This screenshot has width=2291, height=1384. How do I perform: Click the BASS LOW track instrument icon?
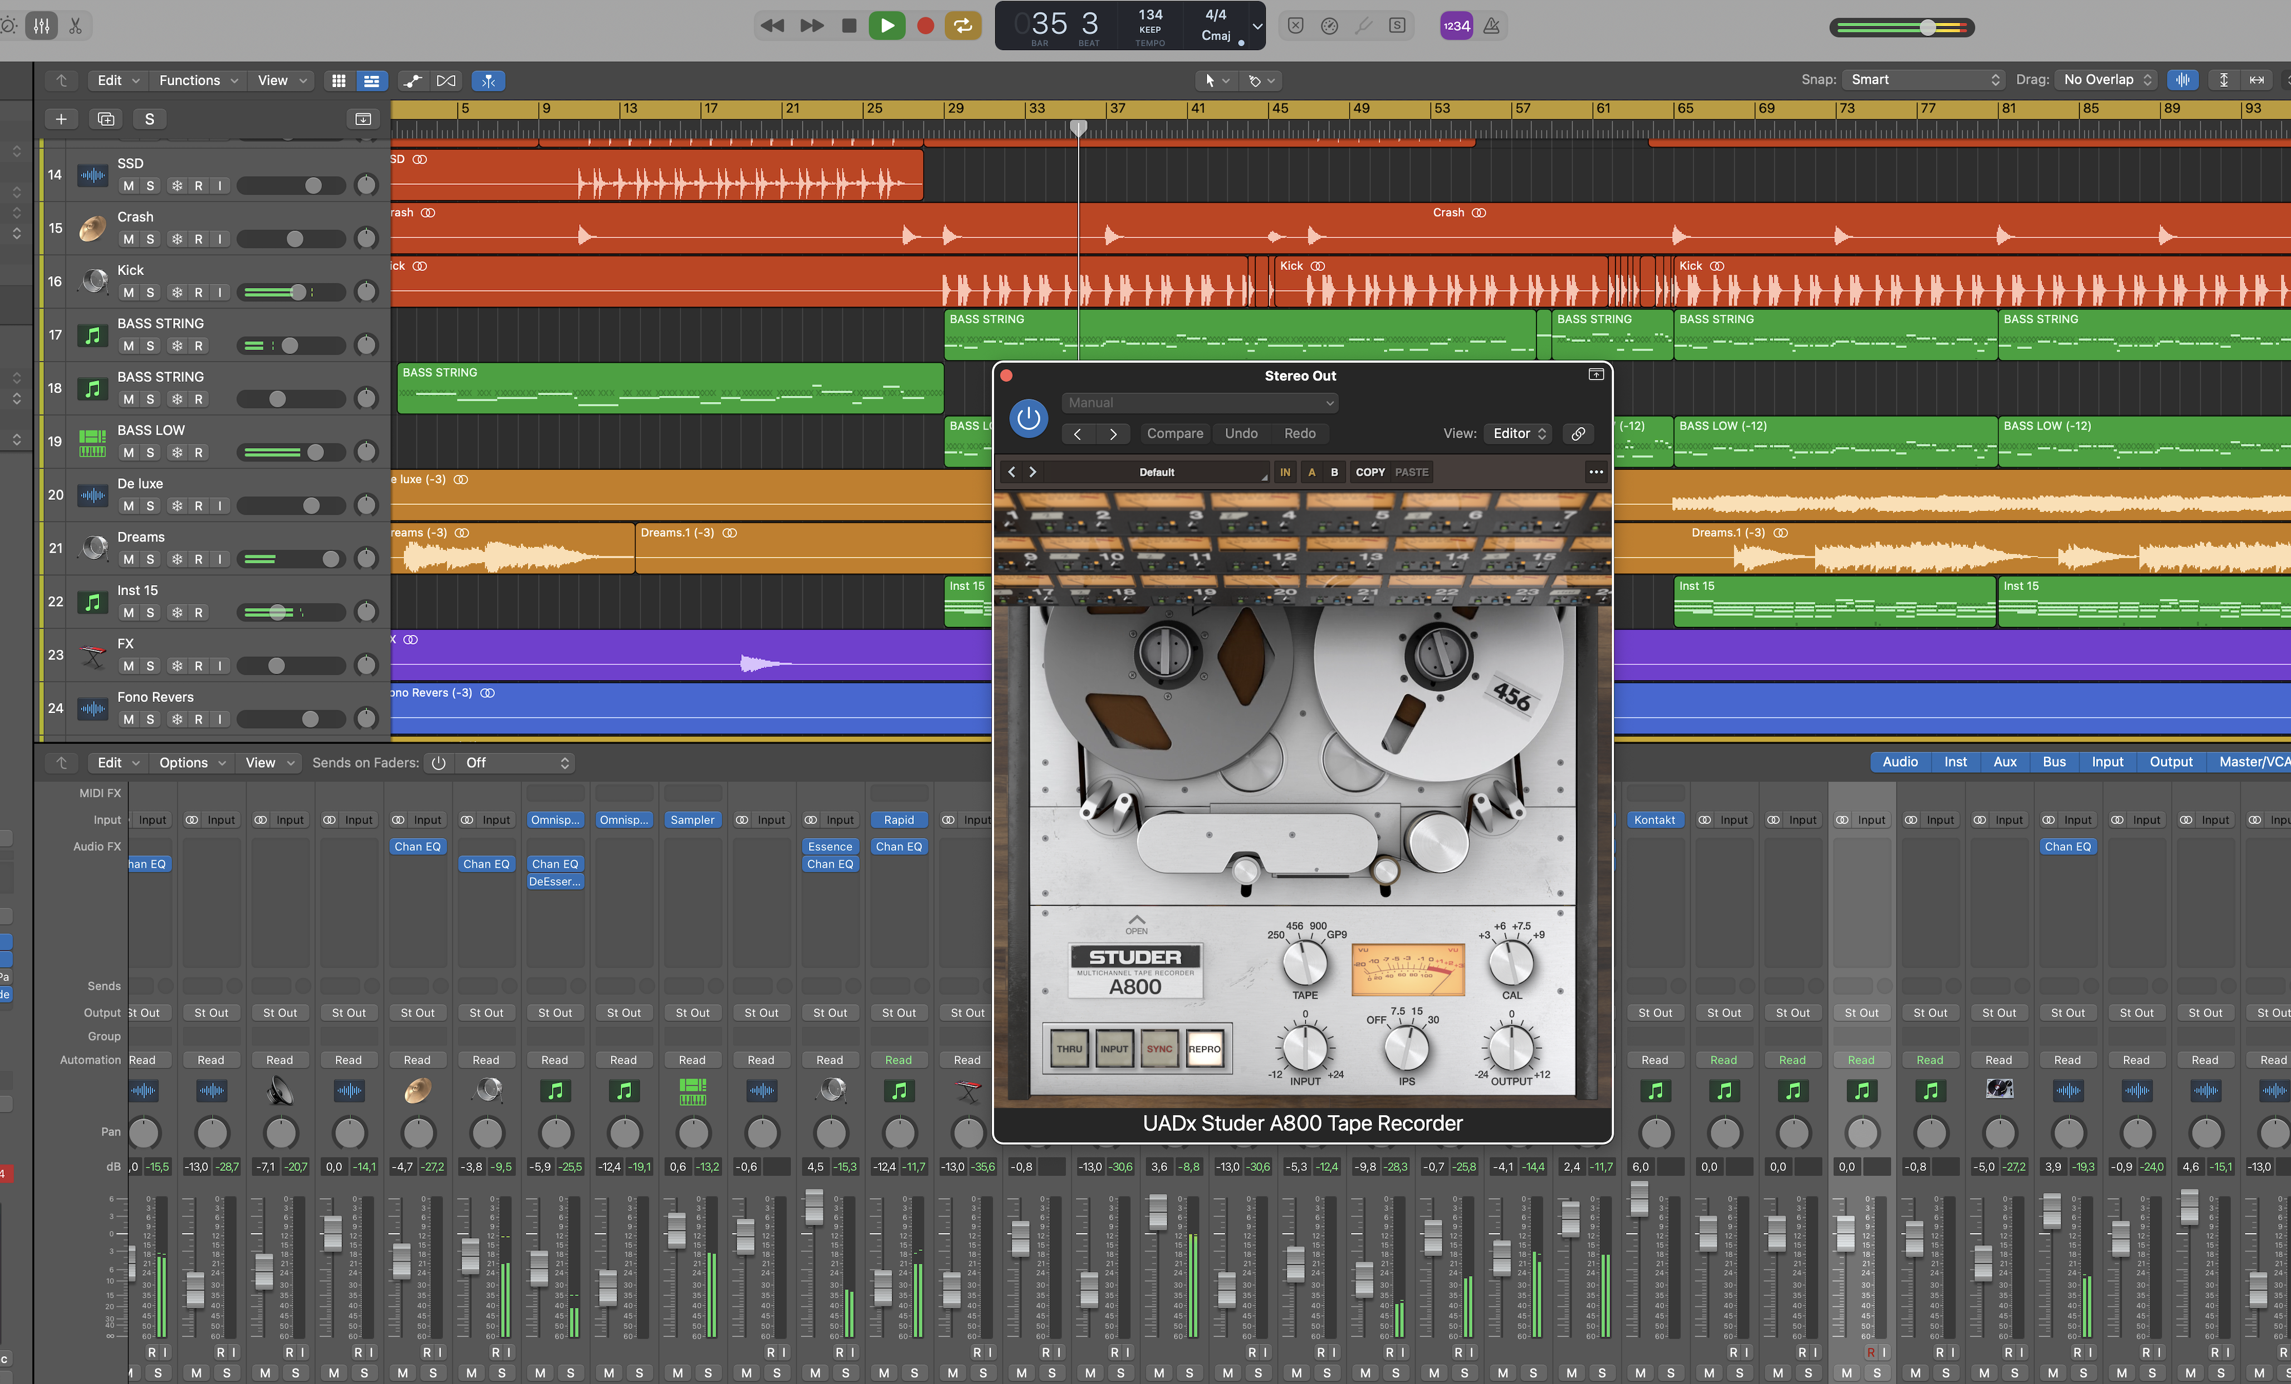click(x=92, y=441)
